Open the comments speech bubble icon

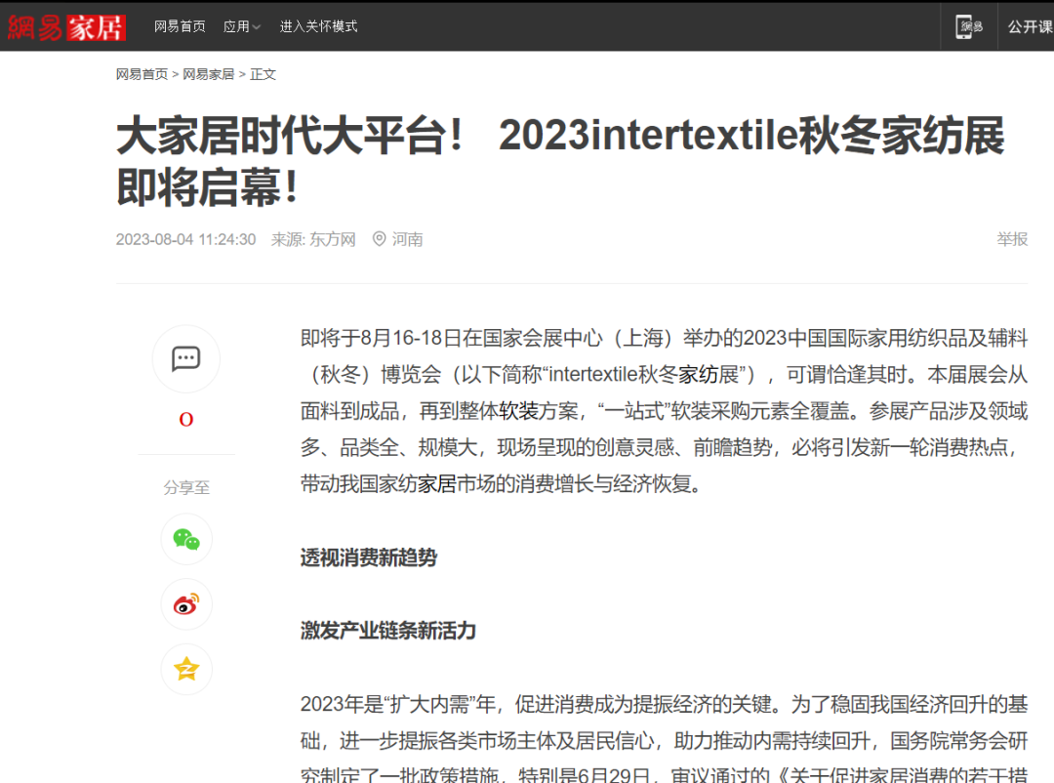(x=185, y=358)
